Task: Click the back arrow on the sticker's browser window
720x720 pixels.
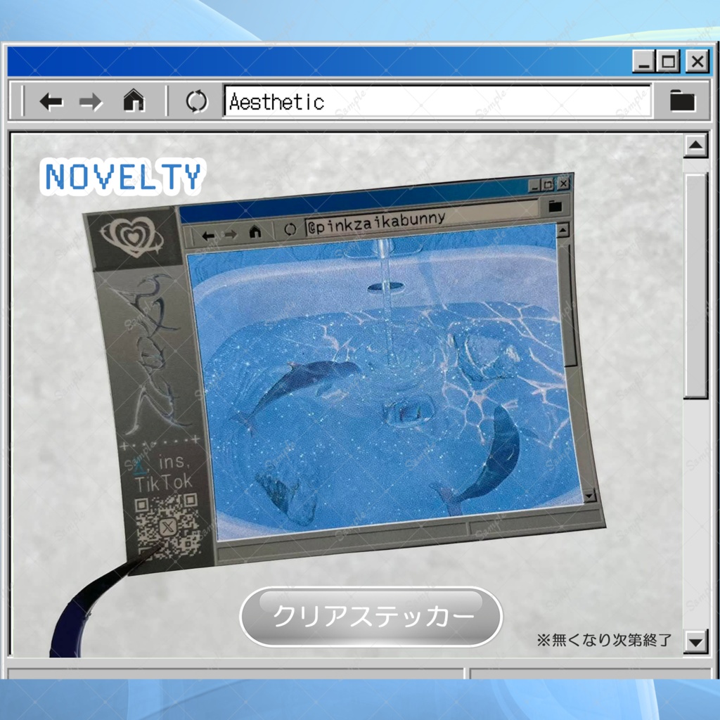Action: pos(208,234)
